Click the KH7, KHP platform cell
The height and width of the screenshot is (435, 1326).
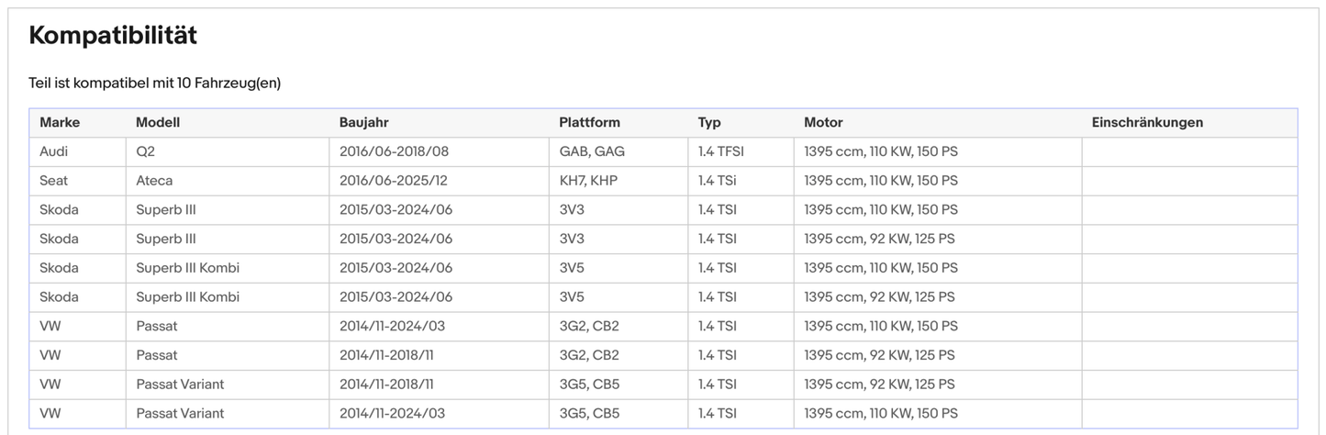pos(588,181)
